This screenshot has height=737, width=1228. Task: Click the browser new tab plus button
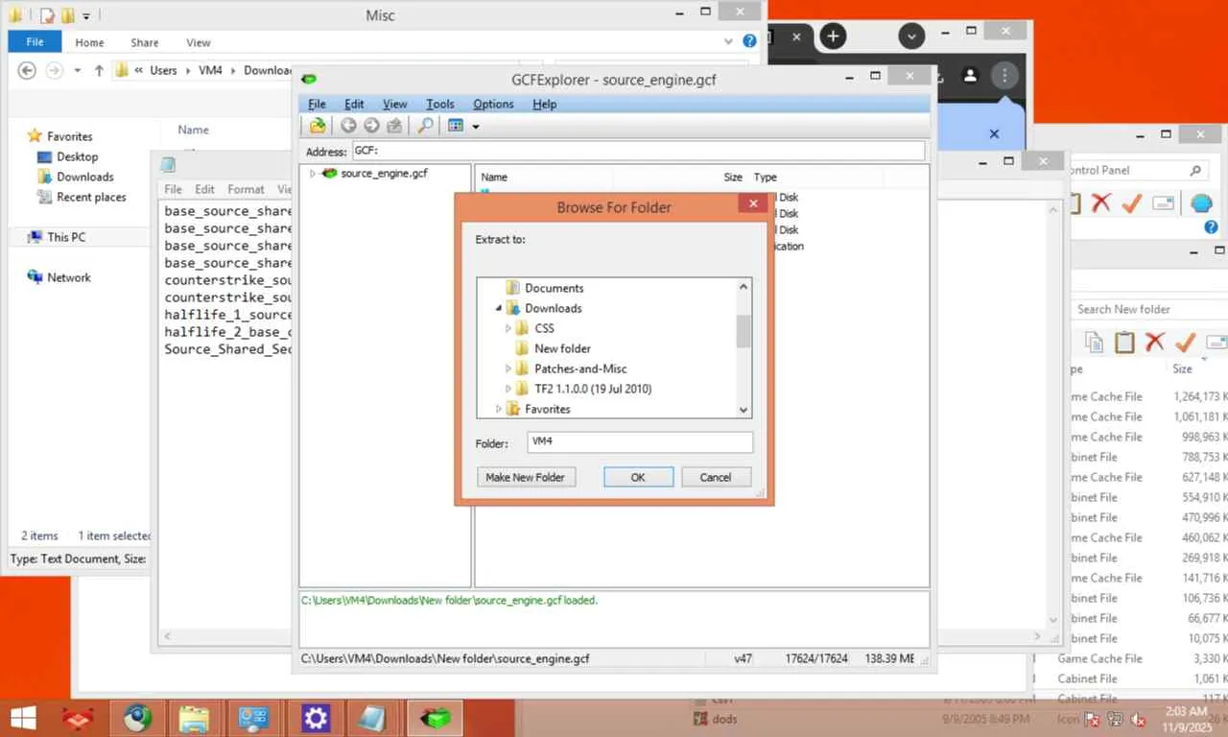[833, 36]
